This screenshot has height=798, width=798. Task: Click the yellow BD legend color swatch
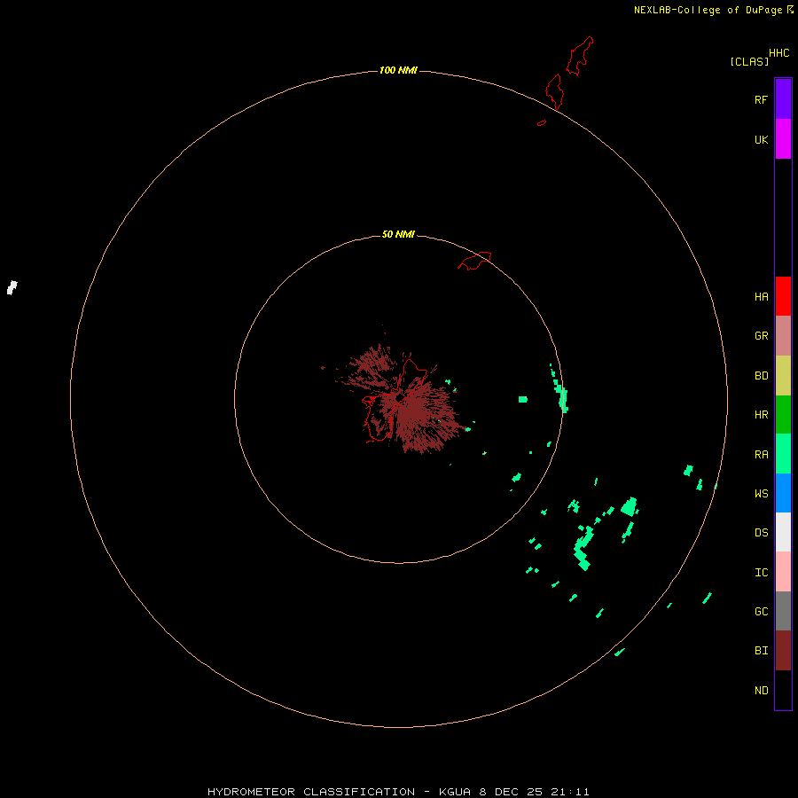pos(783,376)
